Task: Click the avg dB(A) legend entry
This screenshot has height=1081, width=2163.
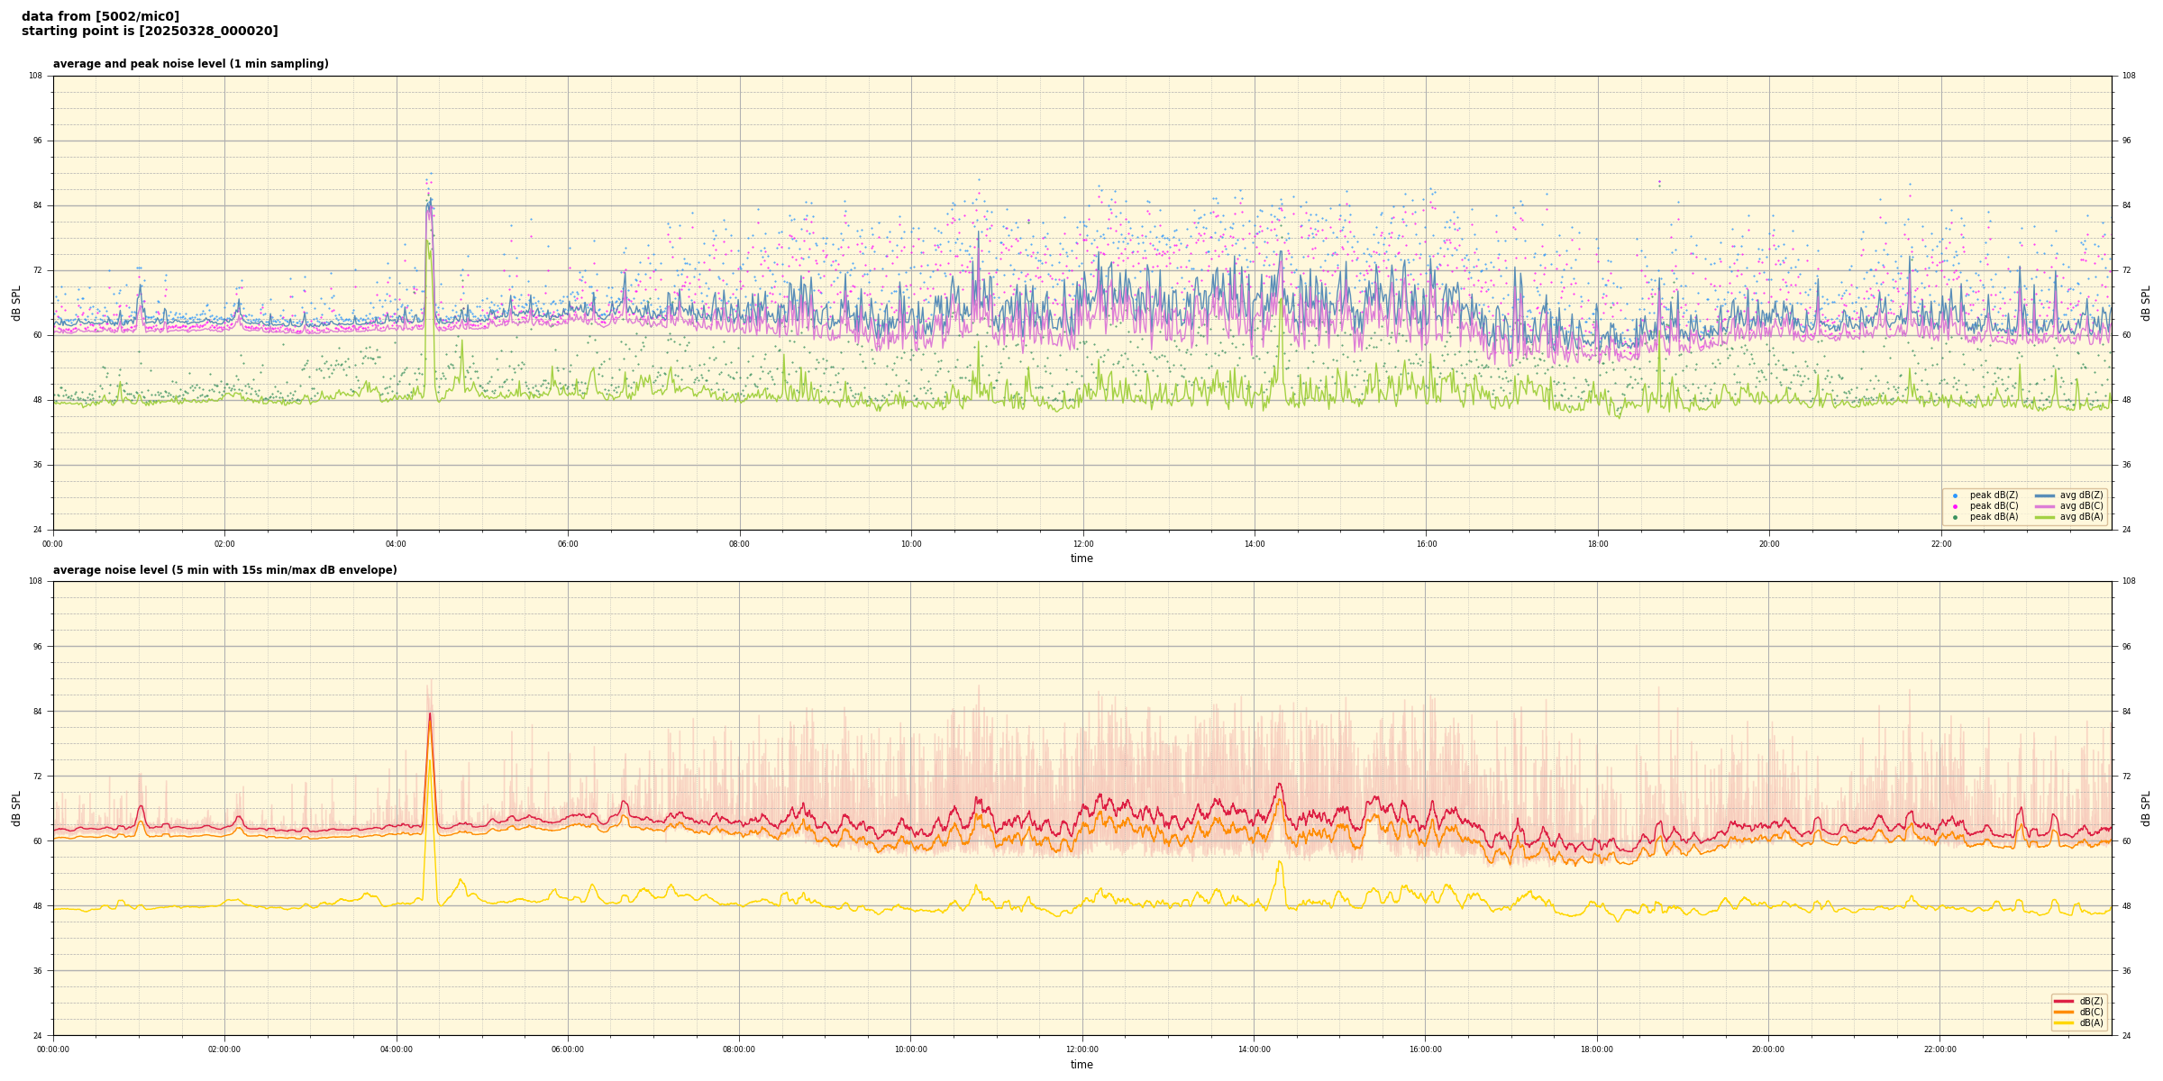Action: [2080, 517]
